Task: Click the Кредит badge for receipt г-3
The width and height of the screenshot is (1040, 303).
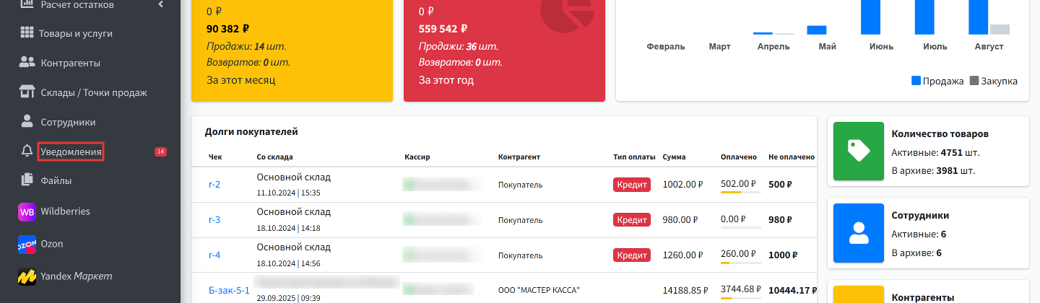Action: 632,219
